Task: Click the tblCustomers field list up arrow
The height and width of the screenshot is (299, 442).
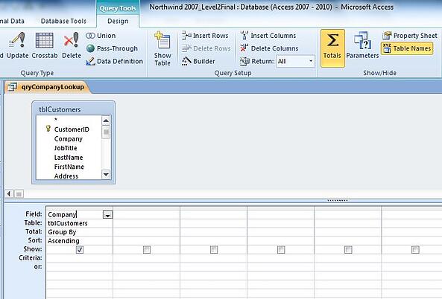Action: [106, 121]
